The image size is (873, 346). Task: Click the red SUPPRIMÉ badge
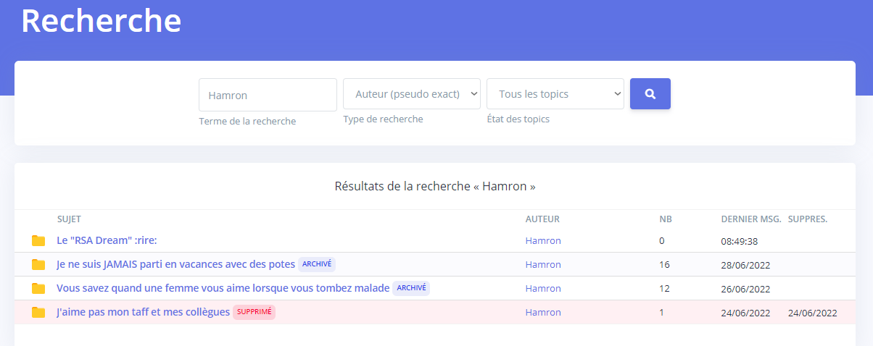point(254,312)
